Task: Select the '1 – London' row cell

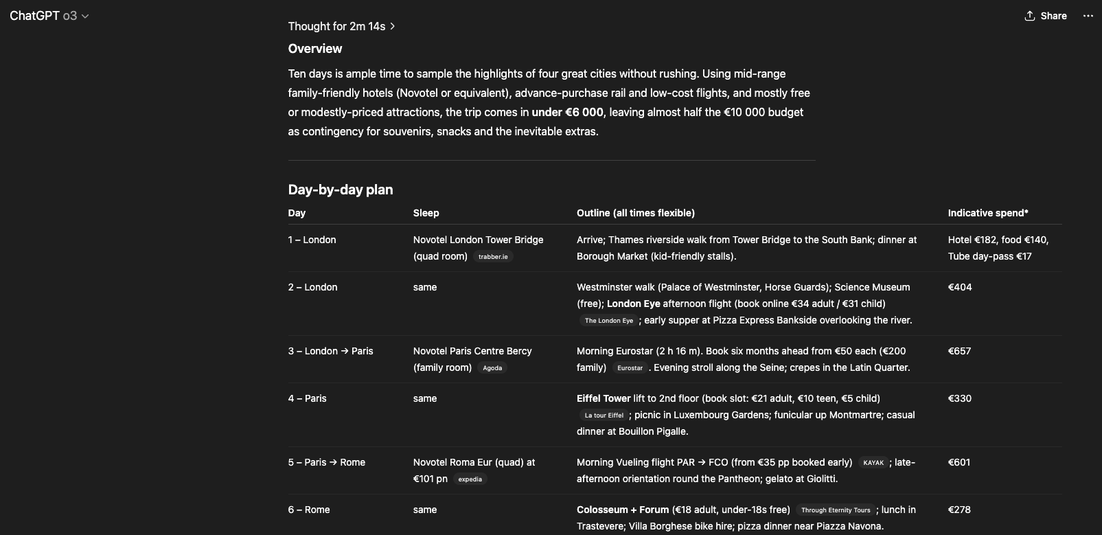Action: [x=312, y=240]
